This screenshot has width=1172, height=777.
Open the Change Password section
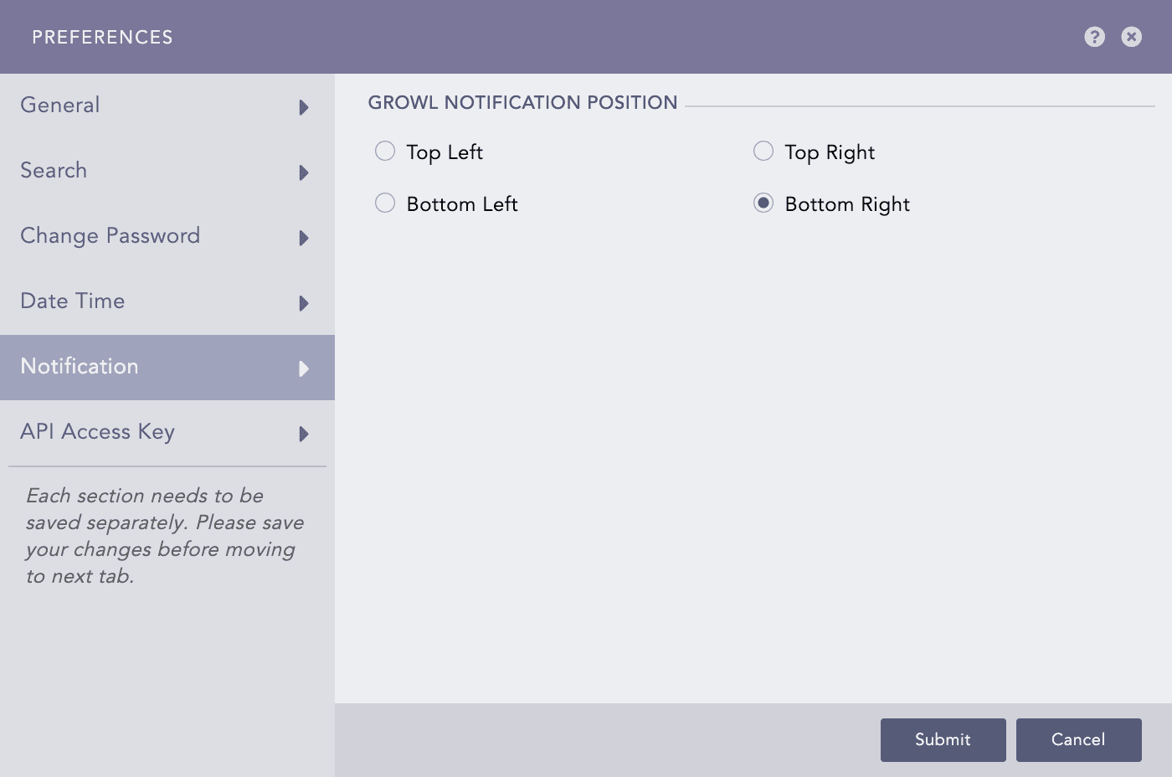[x=111, y=236]
